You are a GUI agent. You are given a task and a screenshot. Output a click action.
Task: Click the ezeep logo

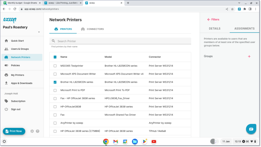pyautogui.click(x=10, y=20)
